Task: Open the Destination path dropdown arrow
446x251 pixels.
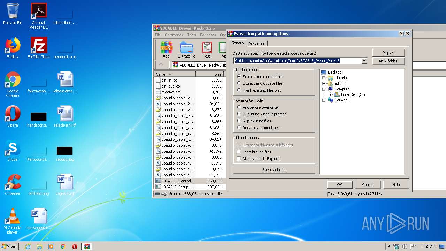Action: [364, 61]
